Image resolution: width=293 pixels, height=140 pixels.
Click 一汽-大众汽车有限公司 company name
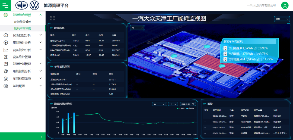click(x=261, y=5)
